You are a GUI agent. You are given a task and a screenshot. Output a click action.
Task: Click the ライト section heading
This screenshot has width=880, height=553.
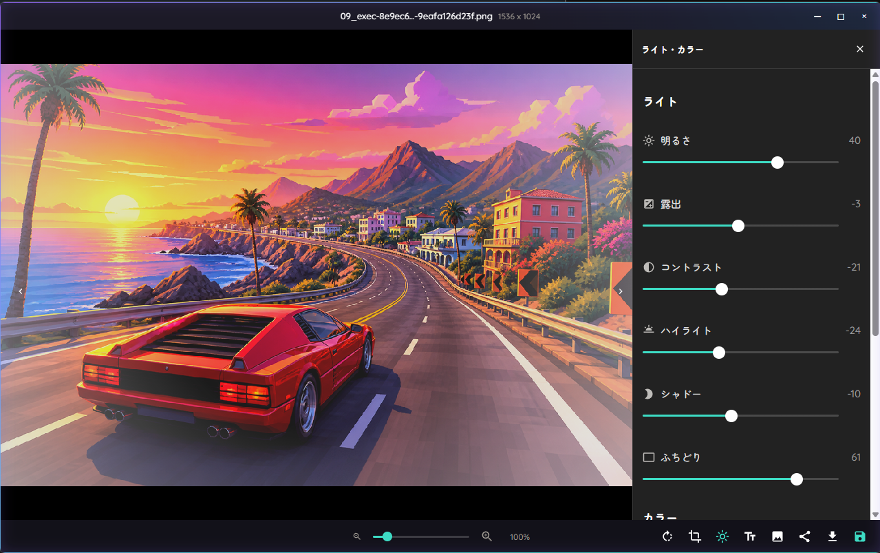(x=661, y=102)
